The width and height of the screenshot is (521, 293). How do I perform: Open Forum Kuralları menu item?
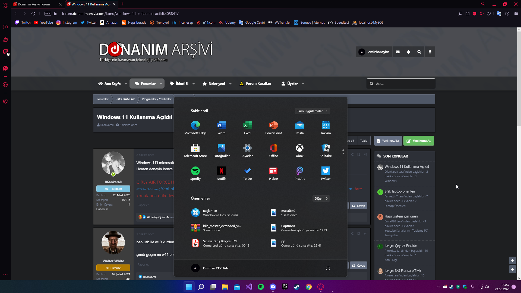tap(255, 84)
